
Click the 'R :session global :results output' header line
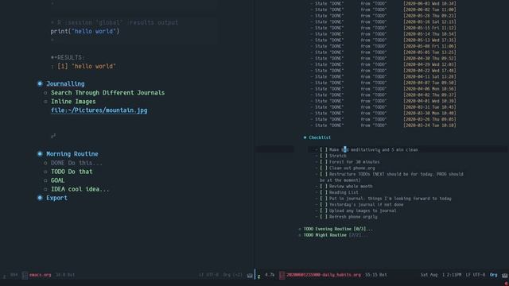(x=115, y=23)
